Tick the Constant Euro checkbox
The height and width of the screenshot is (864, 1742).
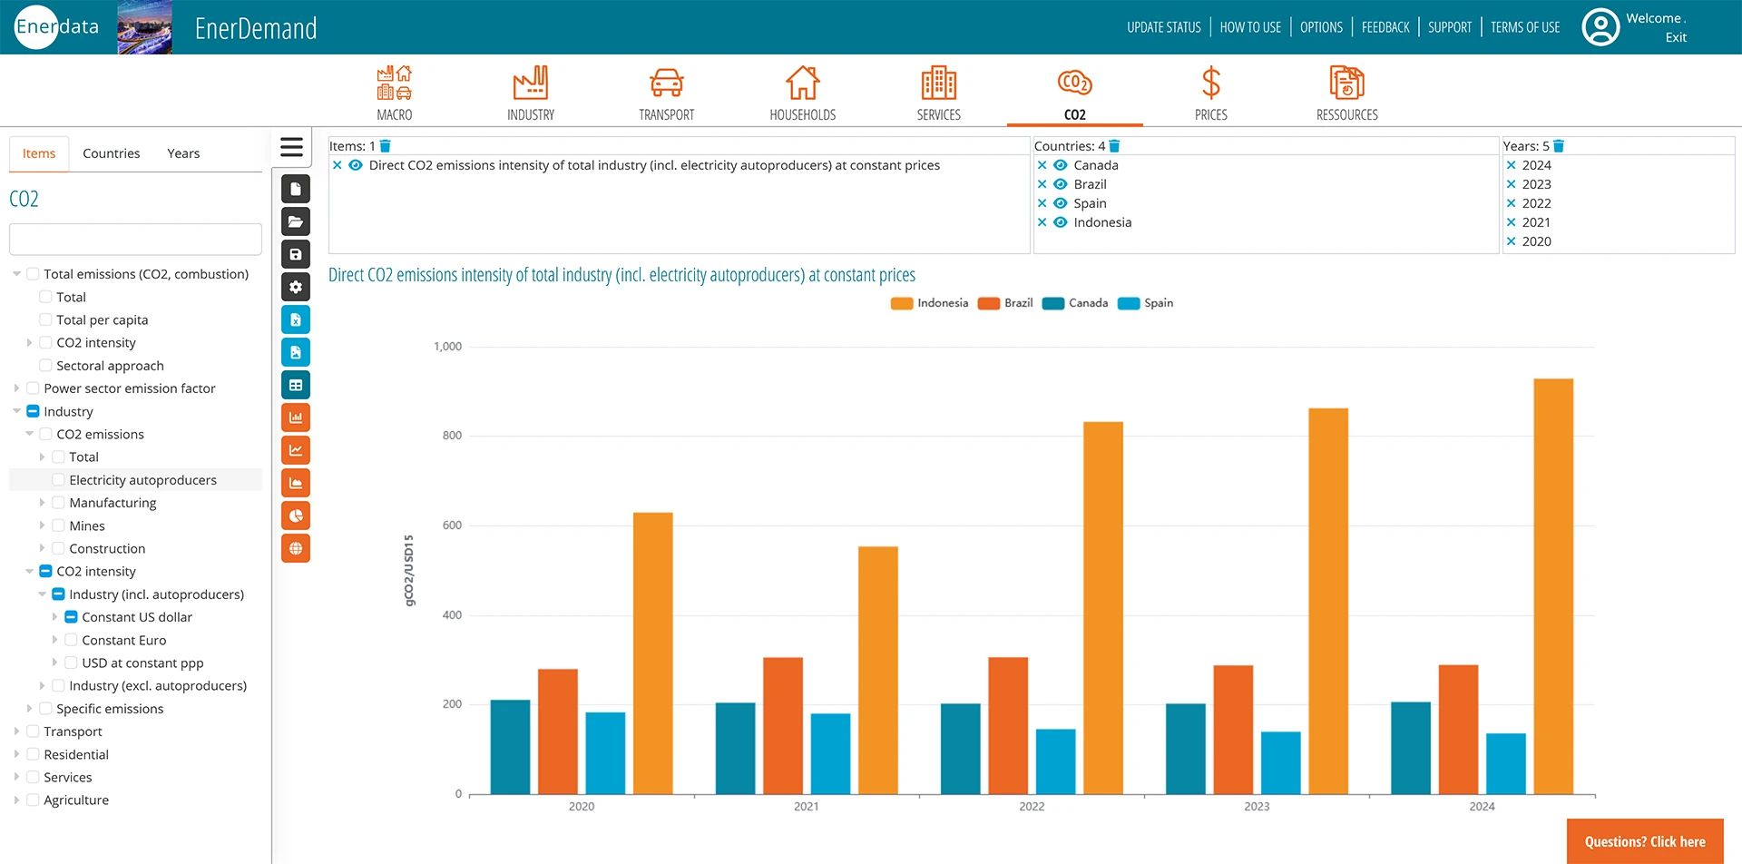71,640
